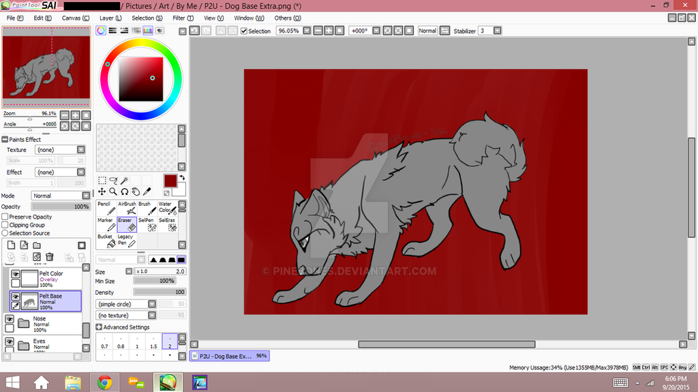Screen dimensions: 698x392
Task: Select the Marker tool
Action: 107,224
